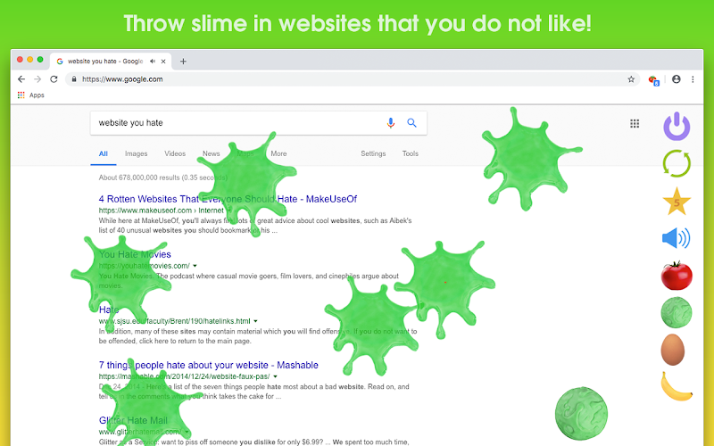Mute sound with the blue speaker icon

click(x=677, y=238)
